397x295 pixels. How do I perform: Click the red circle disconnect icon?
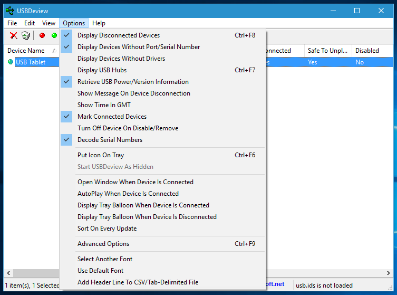[42, 35]
